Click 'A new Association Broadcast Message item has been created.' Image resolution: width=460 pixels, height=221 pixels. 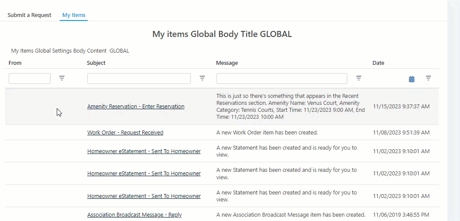(291, 214)
